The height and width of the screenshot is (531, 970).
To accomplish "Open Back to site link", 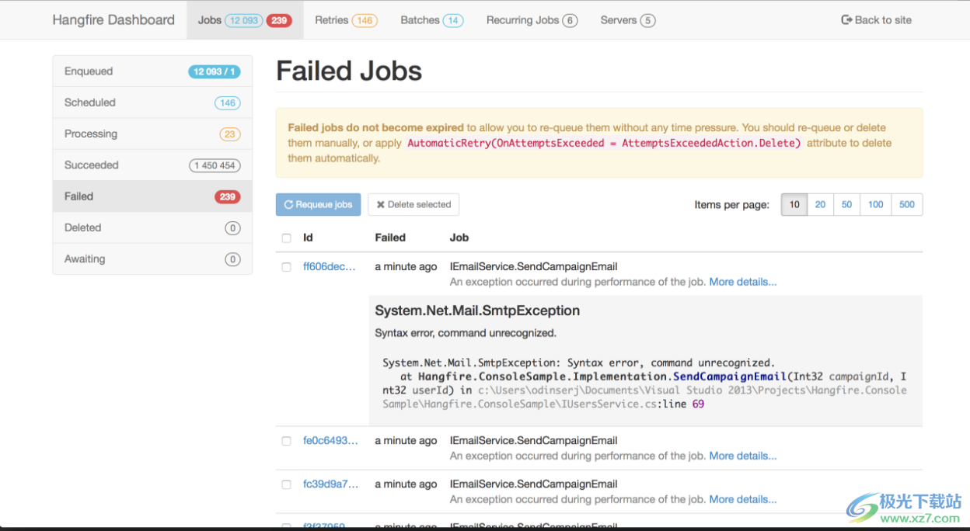I will [x=877, y=20].
